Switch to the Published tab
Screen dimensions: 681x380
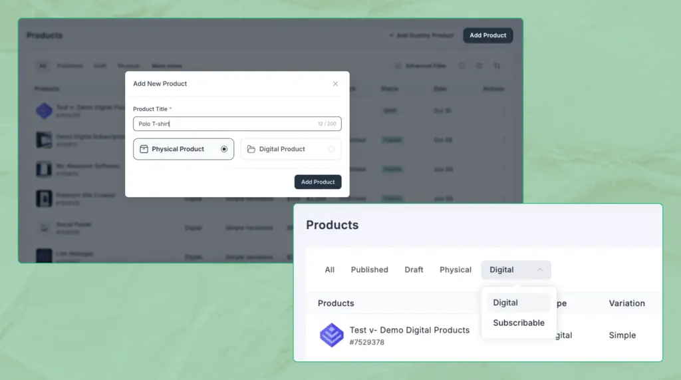pos(369,270)
